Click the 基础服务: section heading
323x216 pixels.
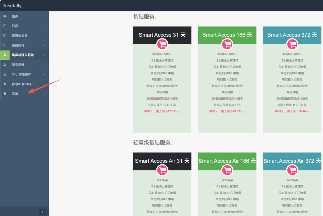(144, 17)
